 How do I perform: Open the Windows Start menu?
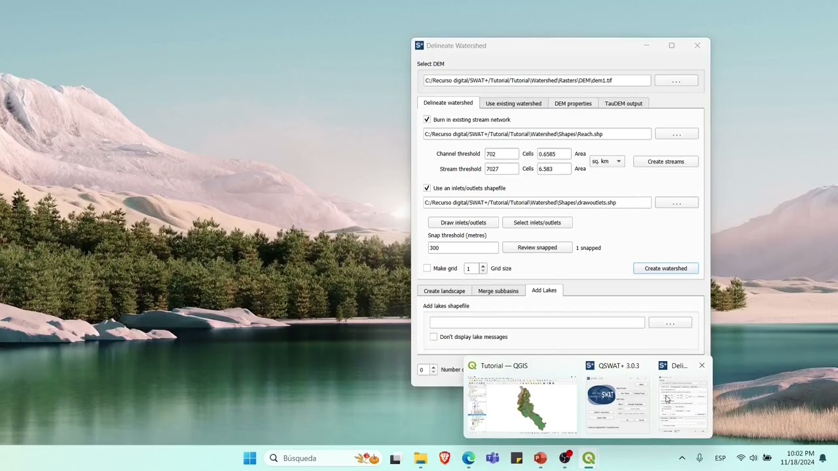click(250, 459)
